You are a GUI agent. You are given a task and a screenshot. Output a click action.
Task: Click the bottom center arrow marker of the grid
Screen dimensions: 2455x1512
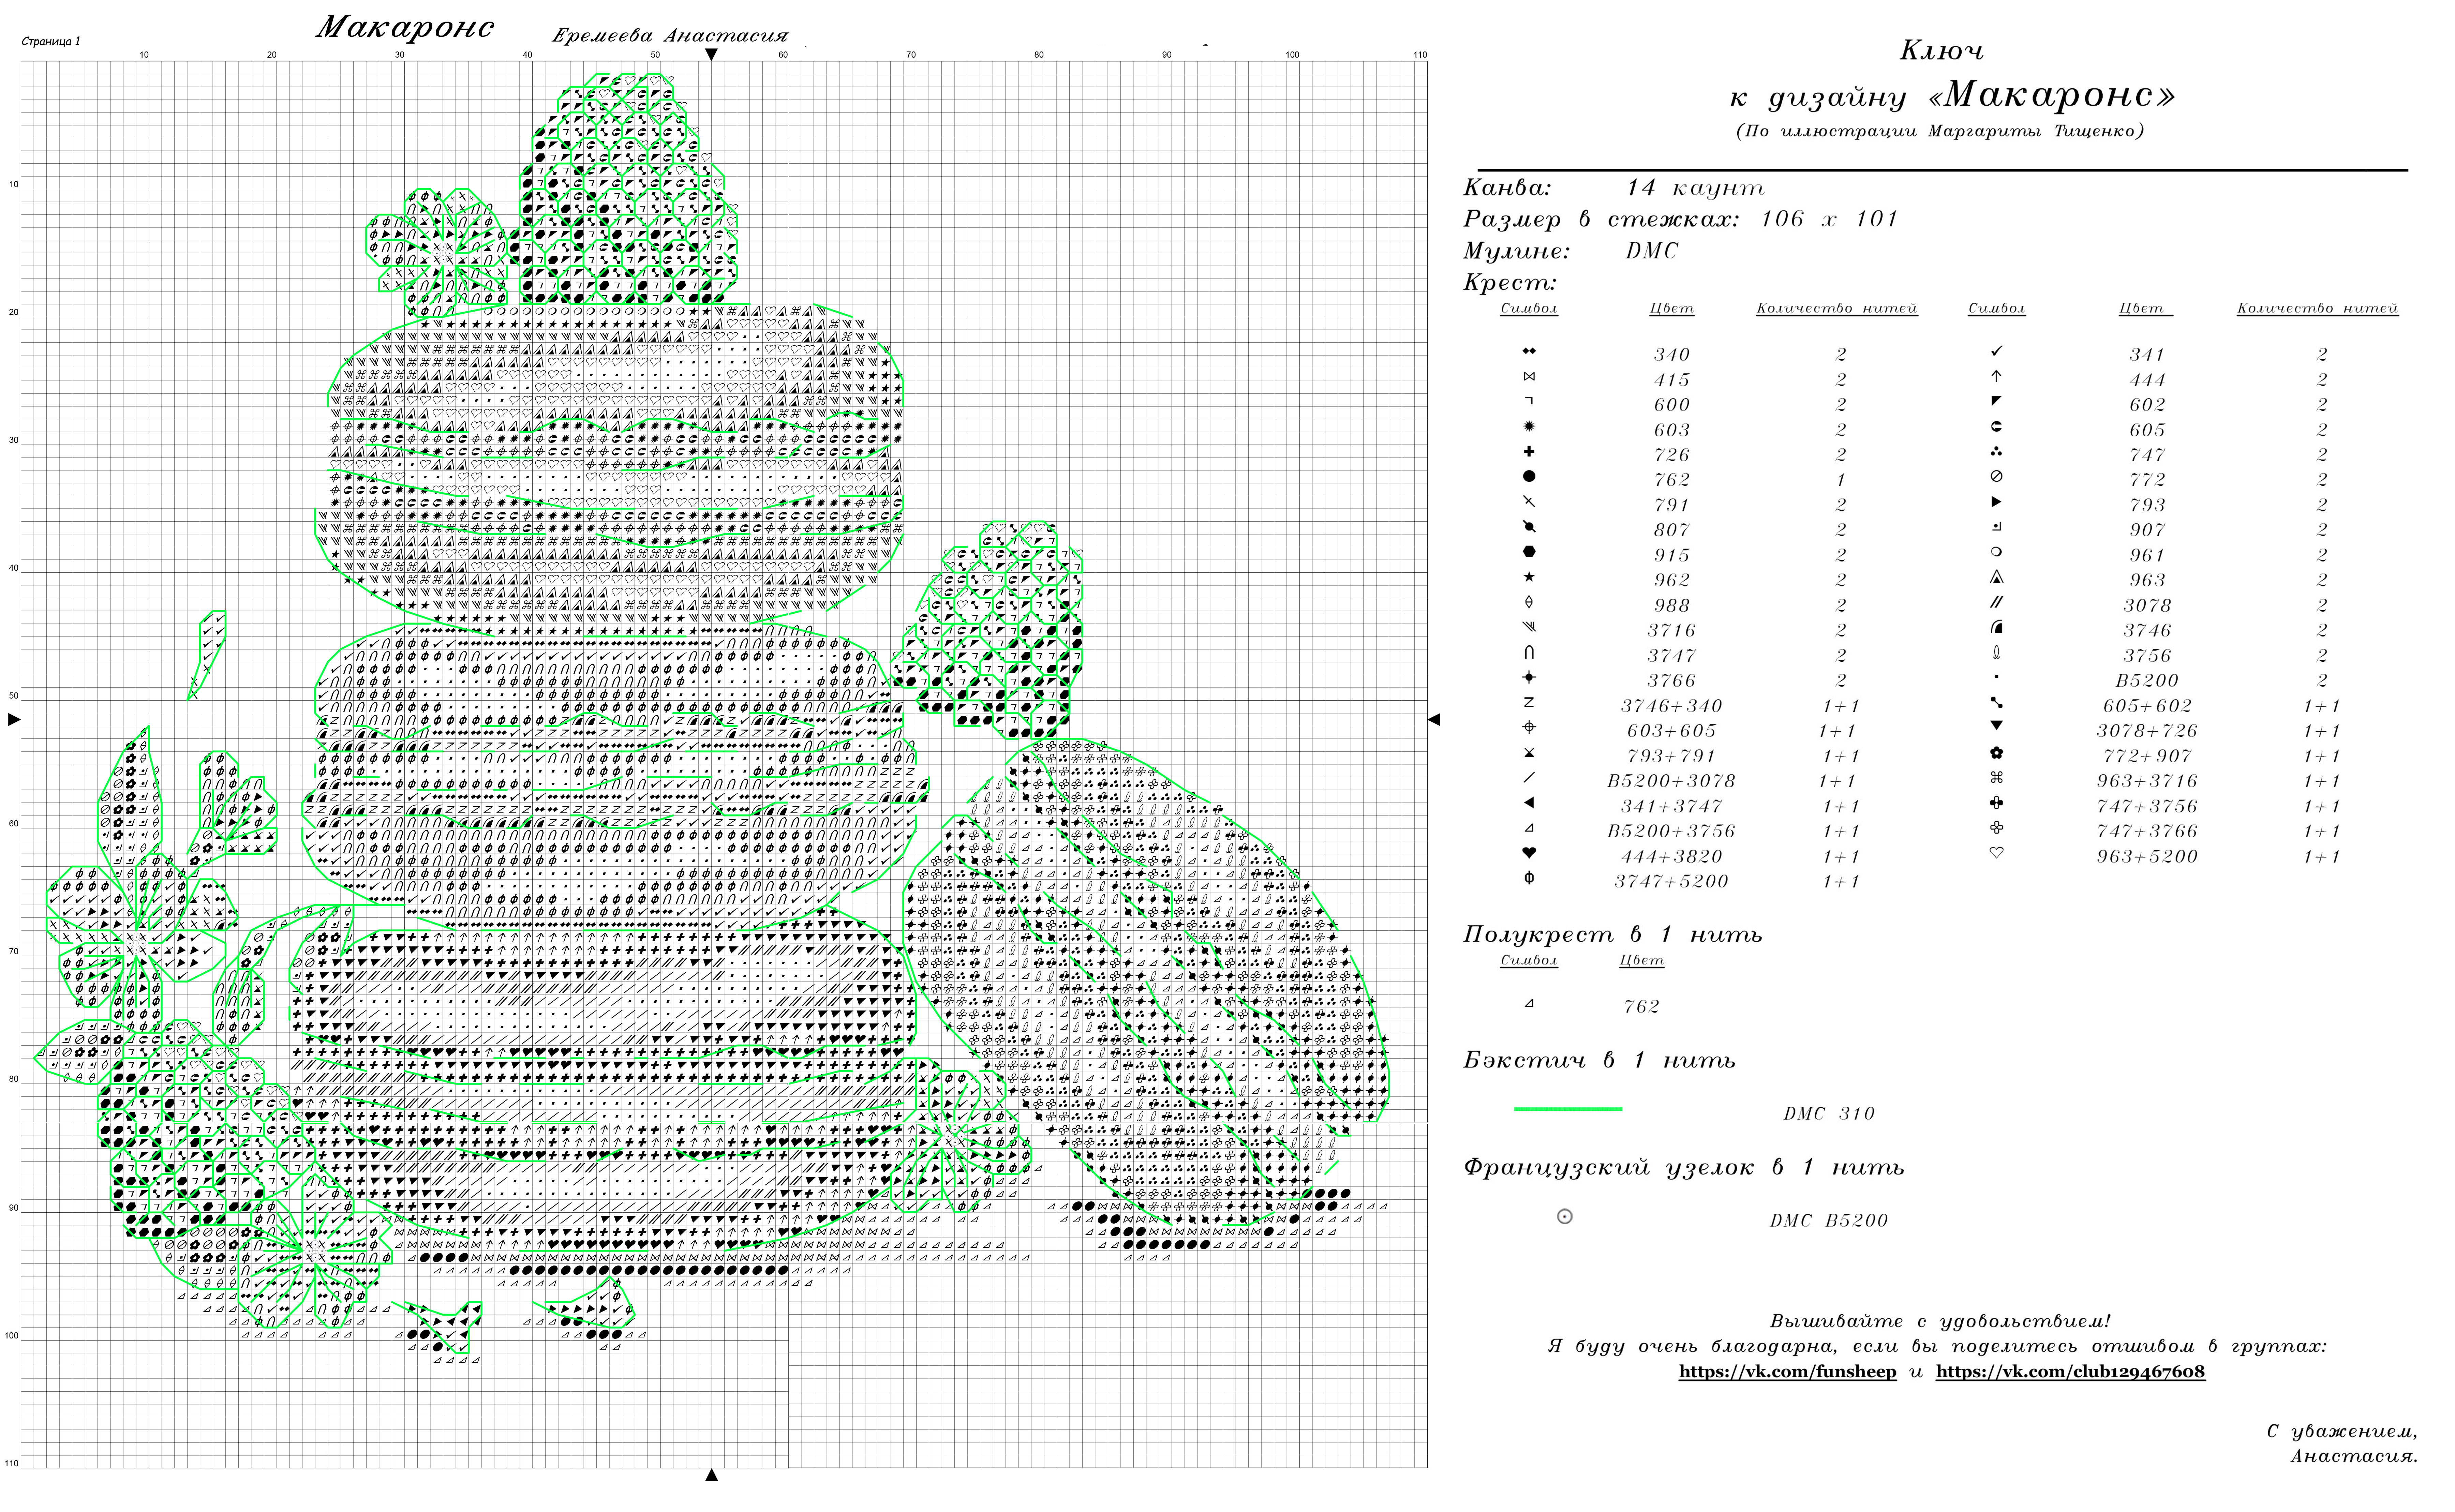pyautogui.click(x=711, y=1475)
